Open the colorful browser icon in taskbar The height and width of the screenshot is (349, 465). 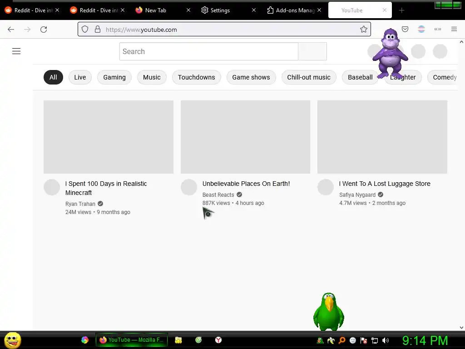(x=85, y=340)
